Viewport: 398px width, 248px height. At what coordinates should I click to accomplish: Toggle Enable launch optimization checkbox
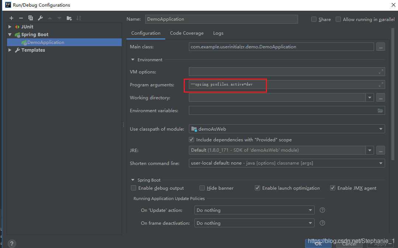point(257,188)
